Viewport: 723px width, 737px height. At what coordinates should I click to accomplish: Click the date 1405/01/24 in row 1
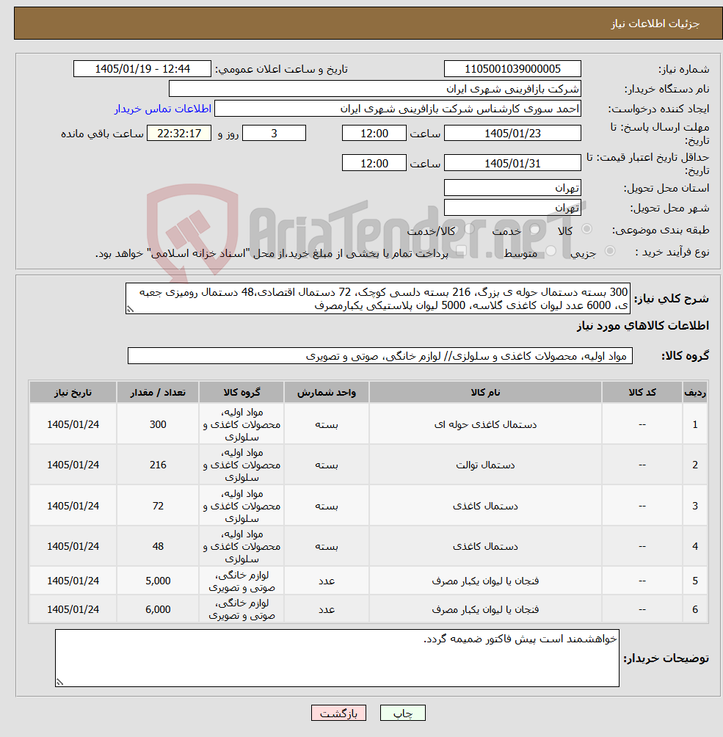pyautogui.click(x=73, y=424)
